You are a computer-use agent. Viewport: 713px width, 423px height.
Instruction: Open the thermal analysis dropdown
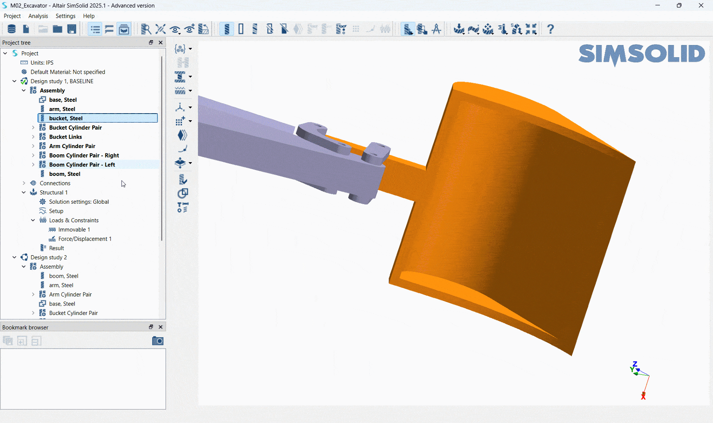pos(503,29)
